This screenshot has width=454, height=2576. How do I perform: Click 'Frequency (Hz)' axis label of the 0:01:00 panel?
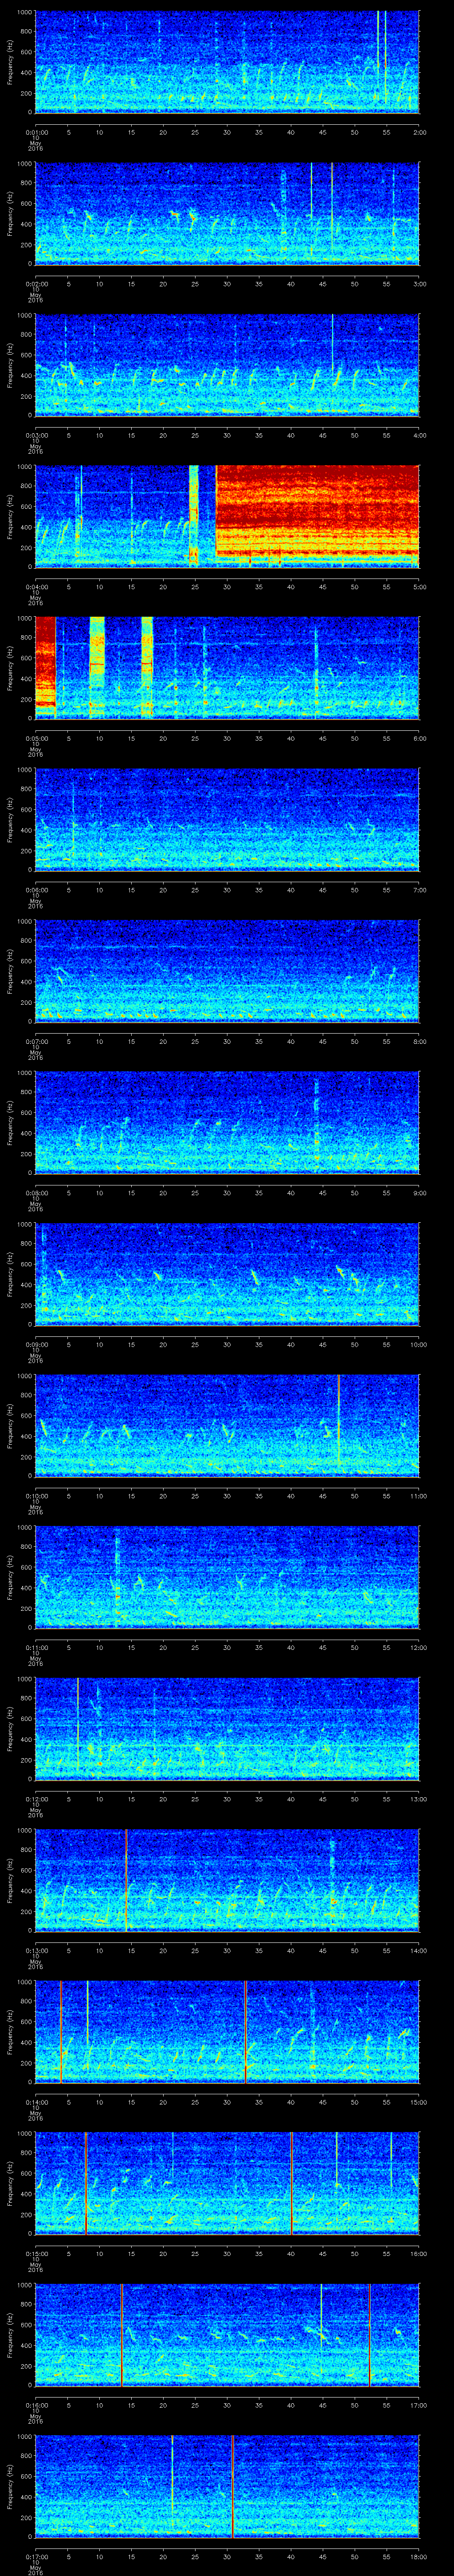point(10,62)
